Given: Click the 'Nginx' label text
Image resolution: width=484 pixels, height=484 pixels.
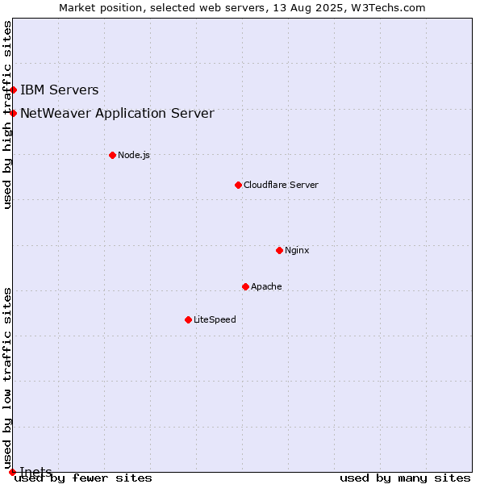Looking at the screenshot, I should point(297,250).
